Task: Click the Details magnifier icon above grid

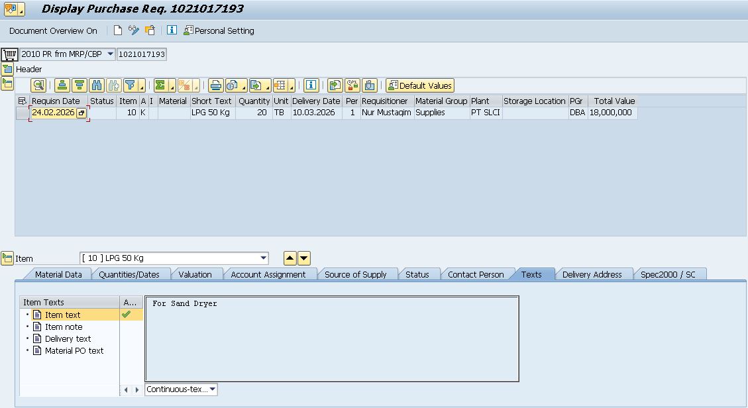Action: click(38, 85)
